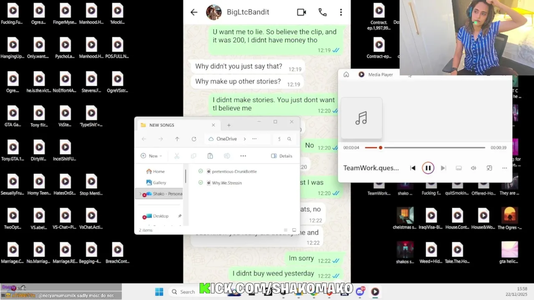
Task: Skip to next track in Media Player
Action: [x=443, y=168]
